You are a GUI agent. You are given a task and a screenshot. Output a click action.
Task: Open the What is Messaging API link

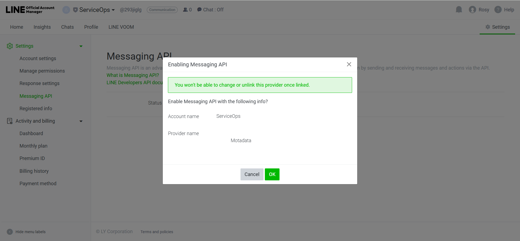[133, 75]
